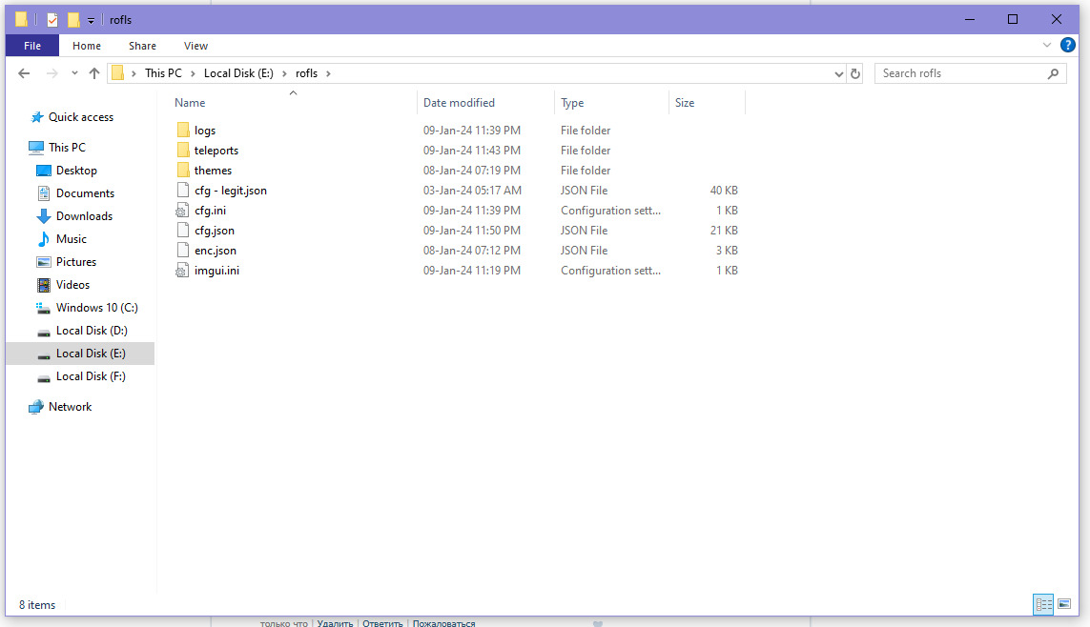Image resolution: width=1090 pixels, height=627 pixels.
Task: Click Ответить link in the background window
Action: 382,623
